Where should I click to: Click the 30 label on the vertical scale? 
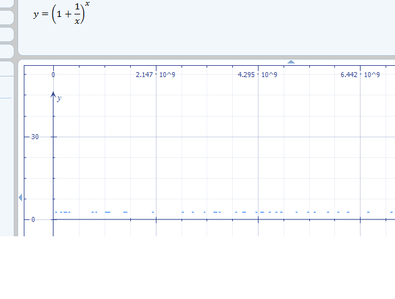point(34,137)
